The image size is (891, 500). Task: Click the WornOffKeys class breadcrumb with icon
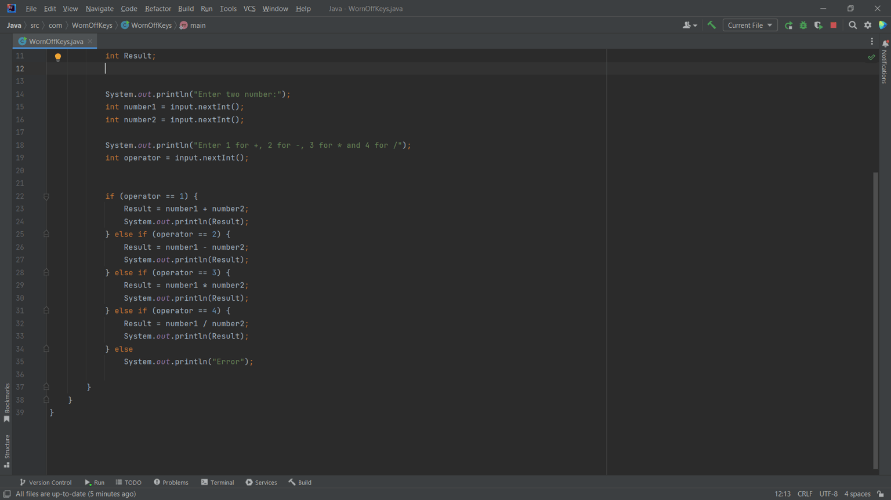pos(146,25)
